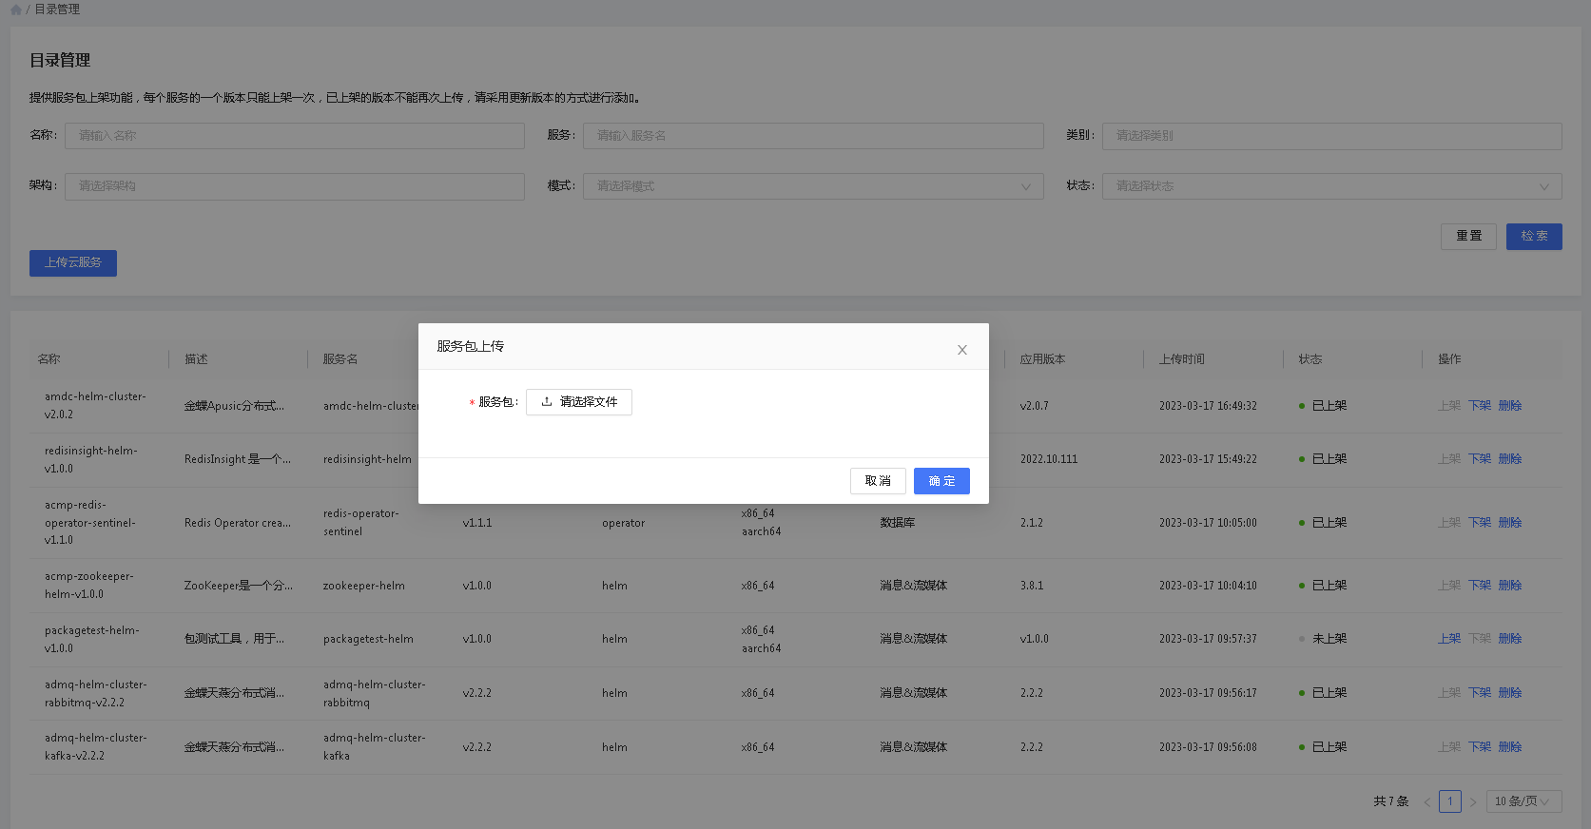Close the 服务包上传 dialog with X
Screen dimensions: 1591x829
click(961, 350)
